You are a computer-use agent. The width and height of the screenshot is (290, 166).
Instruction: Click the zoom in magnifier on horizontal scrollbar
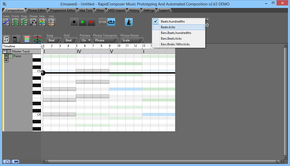277,162
